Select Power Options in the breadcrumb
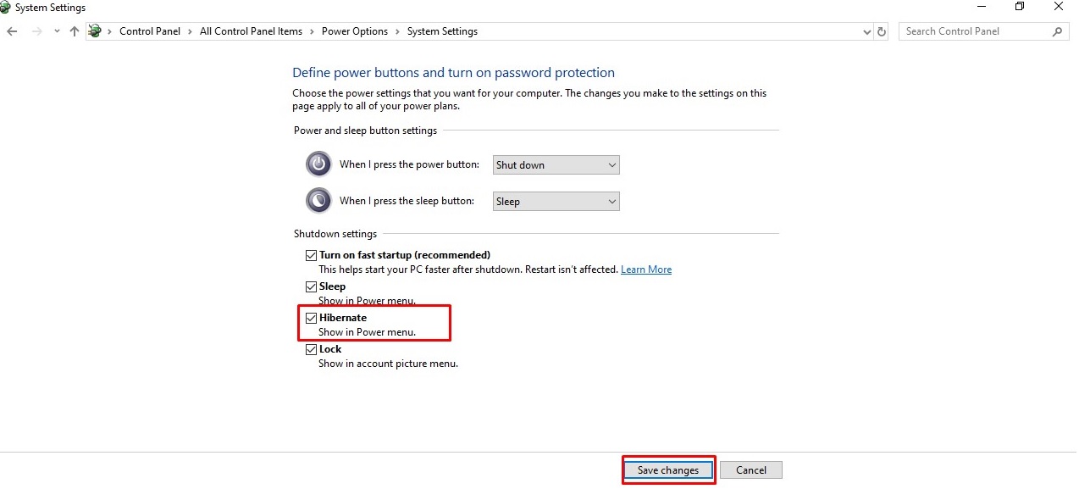 355,31
